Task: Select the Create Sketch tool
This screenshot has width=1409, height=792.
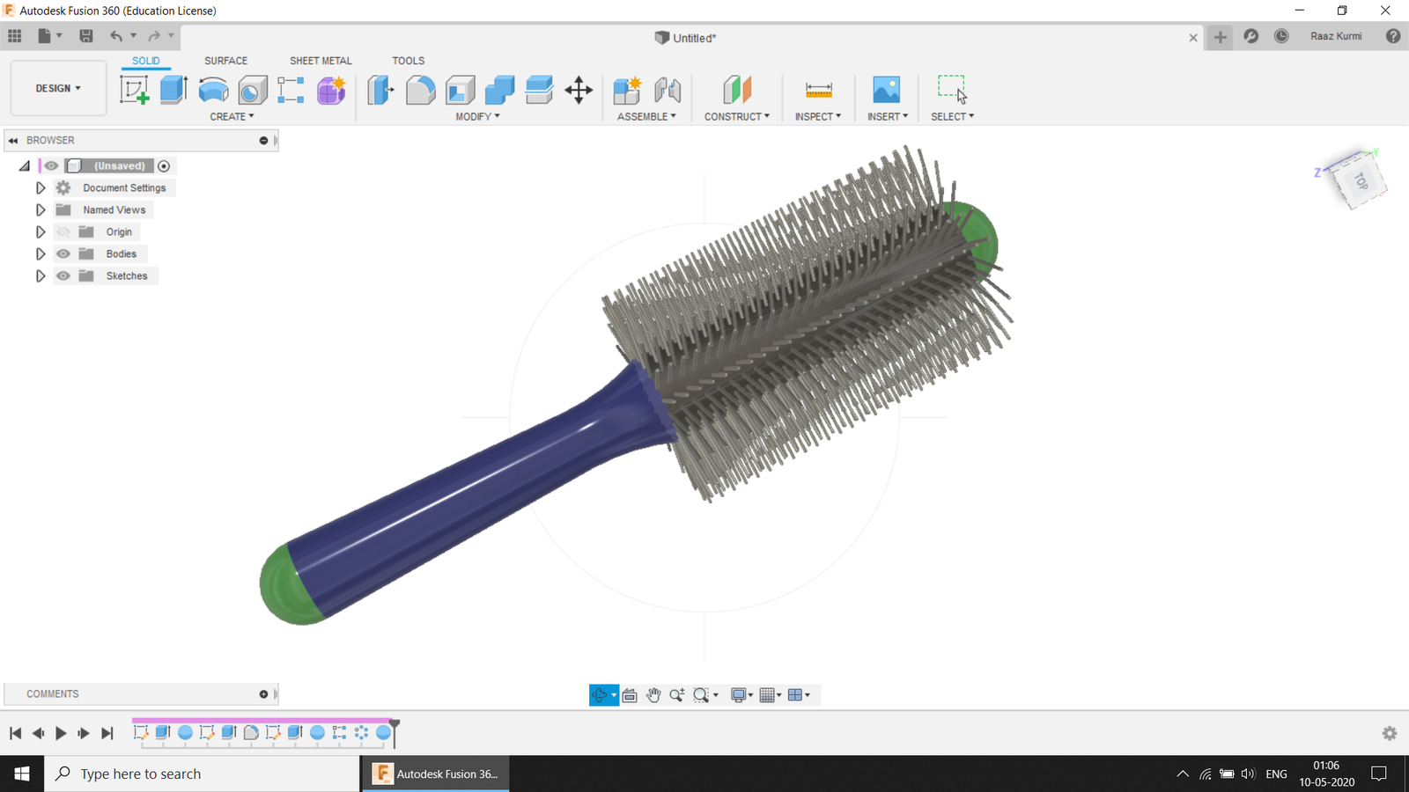Action: point(134,90)
